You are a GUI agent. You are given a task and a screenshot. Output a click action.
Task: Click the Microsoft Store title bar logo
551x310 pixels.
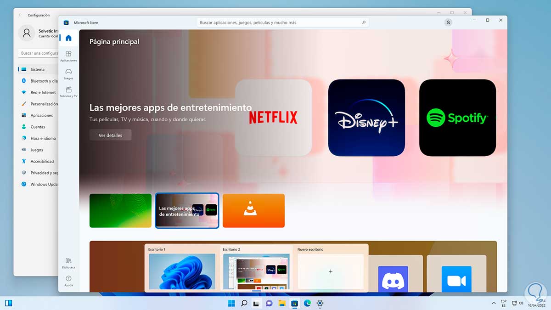pos(66,23)
